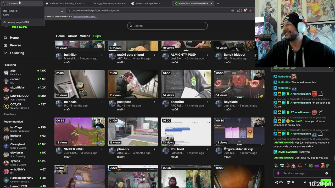Switch to buldak x3 Google Search tab

150,3
